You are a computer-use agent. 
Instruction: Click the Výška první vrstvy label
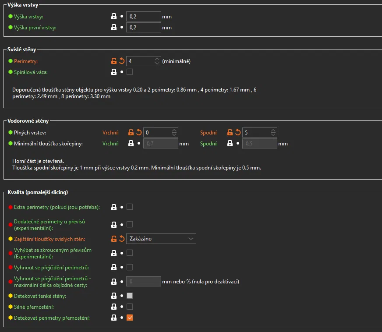(x=35, y=27)
